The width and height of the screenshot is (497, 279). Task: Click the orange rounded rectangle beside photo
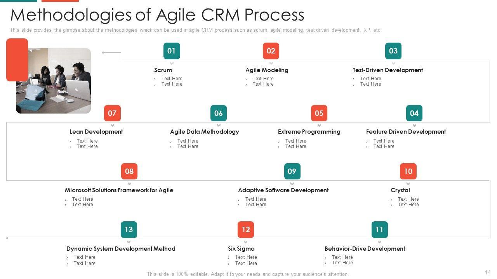tap(17, 59)
